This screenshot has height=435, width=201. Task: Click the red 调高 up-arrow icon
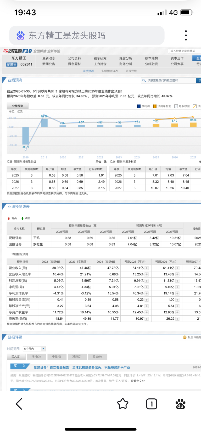[x=9, y=218]
